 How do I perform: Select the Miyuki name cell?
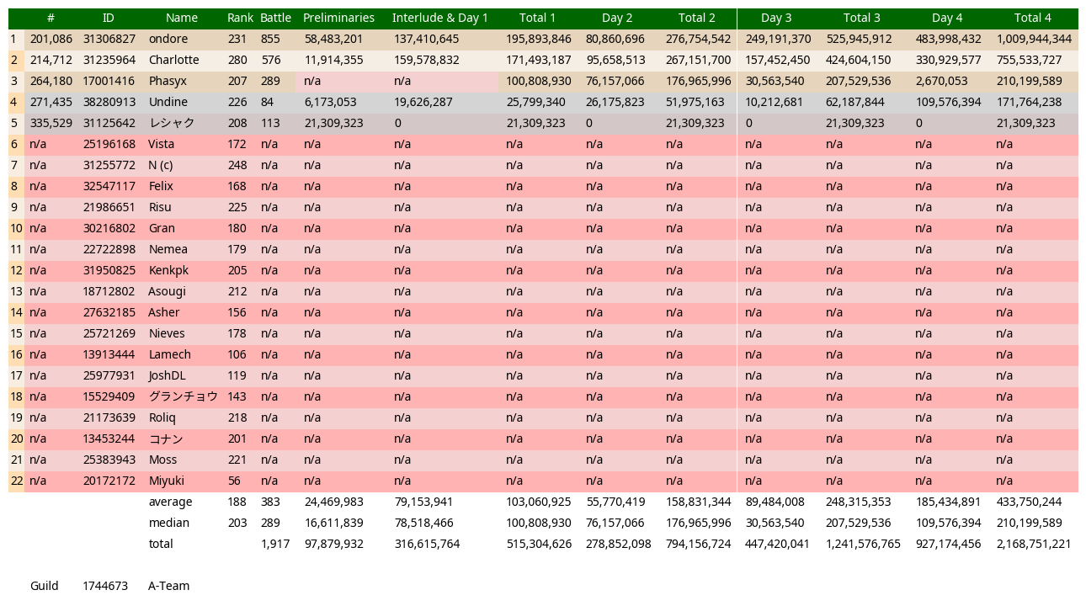click(167, 481)
